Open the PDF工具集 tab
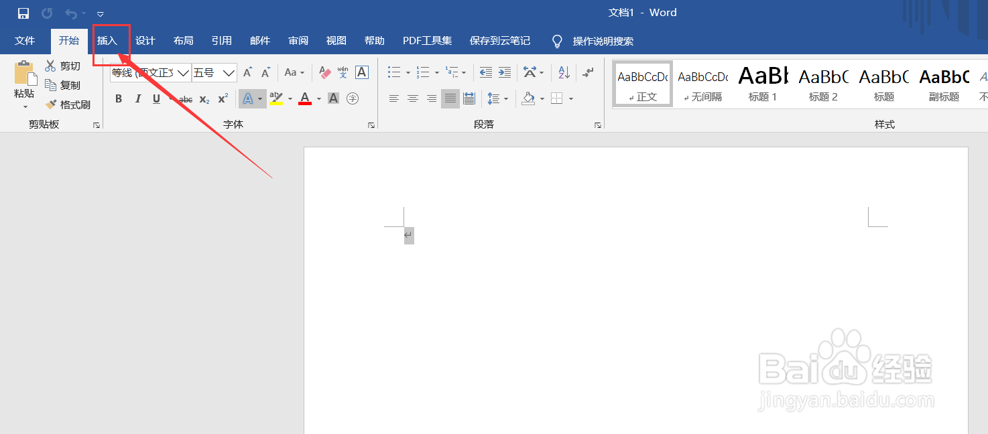Image resolution: width=988 pixels, height=434 pixels. click(x=428, y=41)
